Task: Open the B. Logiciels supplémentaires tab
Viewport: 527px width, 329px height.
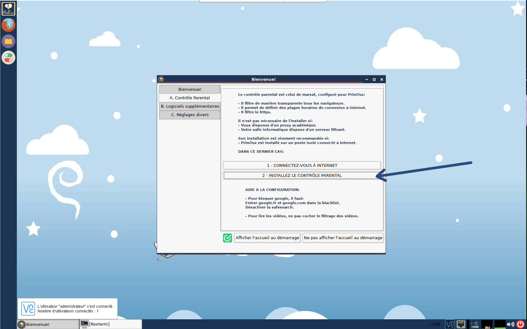Action: pyautogui.click(x=190, y=106)
